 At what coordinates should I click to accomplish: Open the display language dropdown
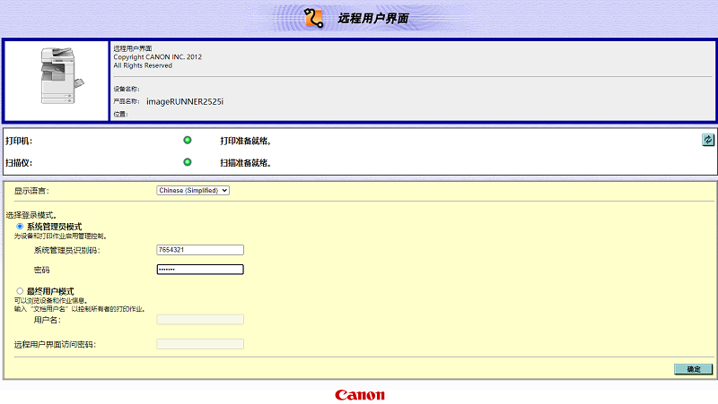point(193,191)
